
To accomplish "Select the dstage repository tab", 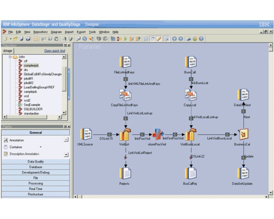I will 7,51.
